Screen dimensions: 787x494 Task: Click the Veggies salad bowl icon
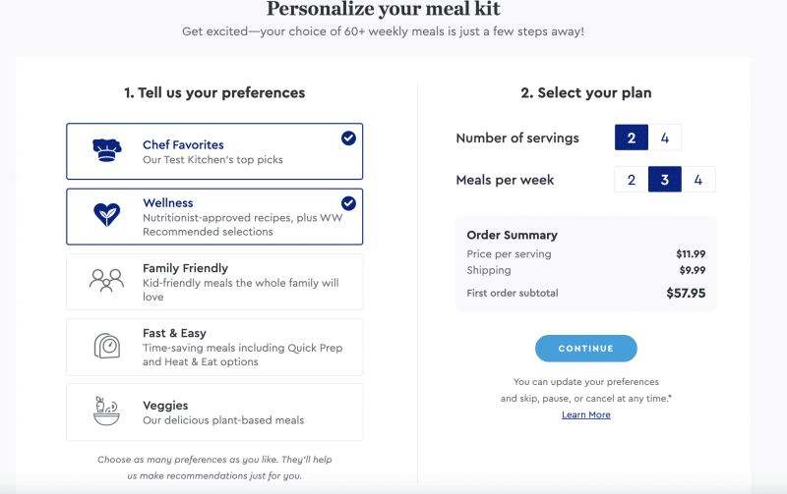coord(106,411)
